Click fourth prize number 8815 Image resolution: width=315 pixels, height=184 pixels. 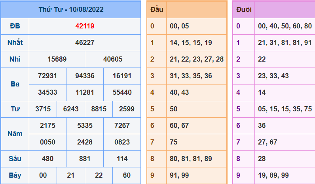99,109
